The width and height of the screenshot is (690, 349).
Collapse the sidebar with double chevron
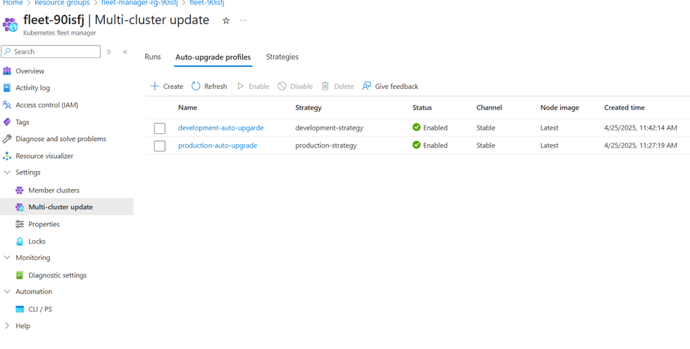pos(125,52)
